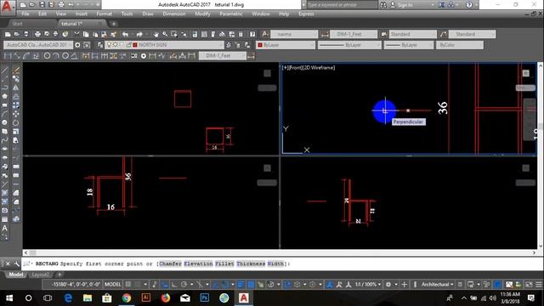Open Layer Properties Manager icon
Screen dimensions: 544x306
[100, 45]
